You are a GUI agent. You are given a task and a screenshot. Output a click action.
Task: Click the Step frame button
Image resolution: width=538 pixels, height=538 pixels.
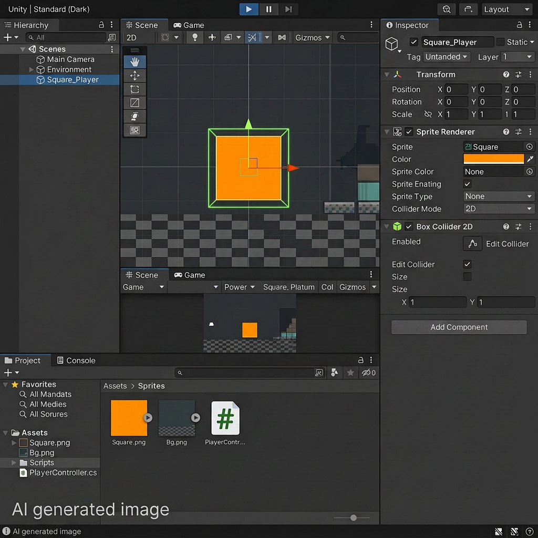pyautogui.click(x=288, y=9)
